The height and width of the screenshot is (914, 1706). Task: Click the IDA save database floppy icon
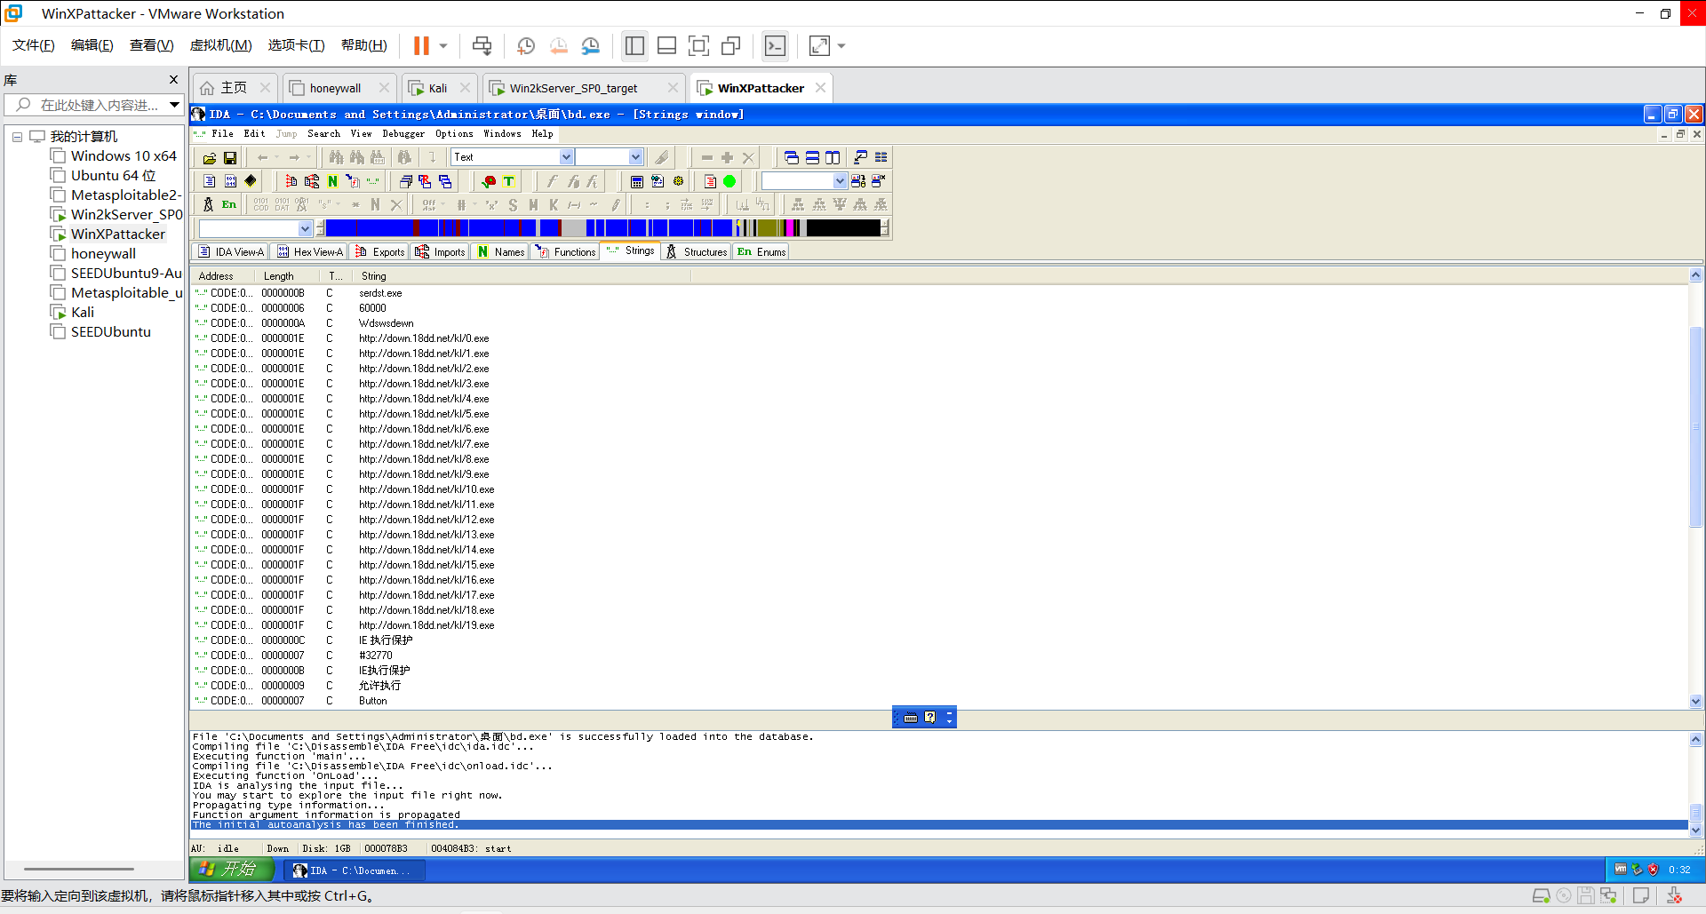230,158
